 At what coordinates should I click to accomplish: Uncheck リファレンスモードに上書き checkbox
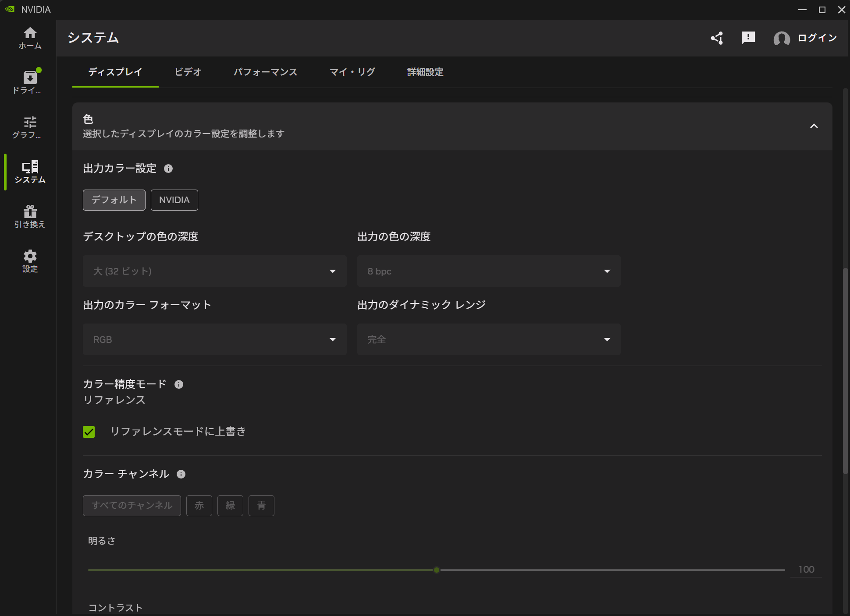pos(89,432)
